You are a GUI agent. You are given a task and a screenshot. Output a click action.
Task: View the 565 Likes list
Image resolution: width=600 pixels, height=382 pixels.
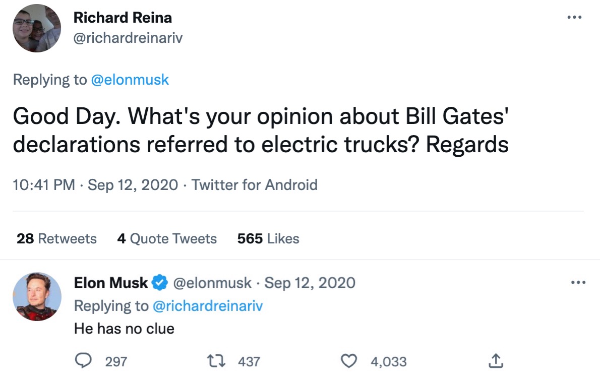[x=268, y=238]
